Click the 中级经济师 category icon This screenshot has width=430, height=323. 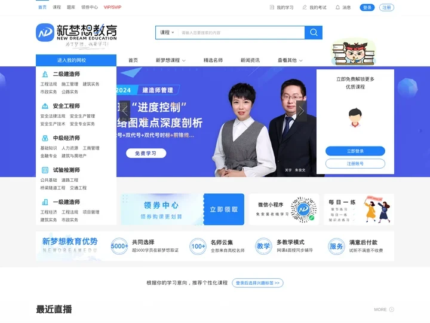click(x=45, y=138)
